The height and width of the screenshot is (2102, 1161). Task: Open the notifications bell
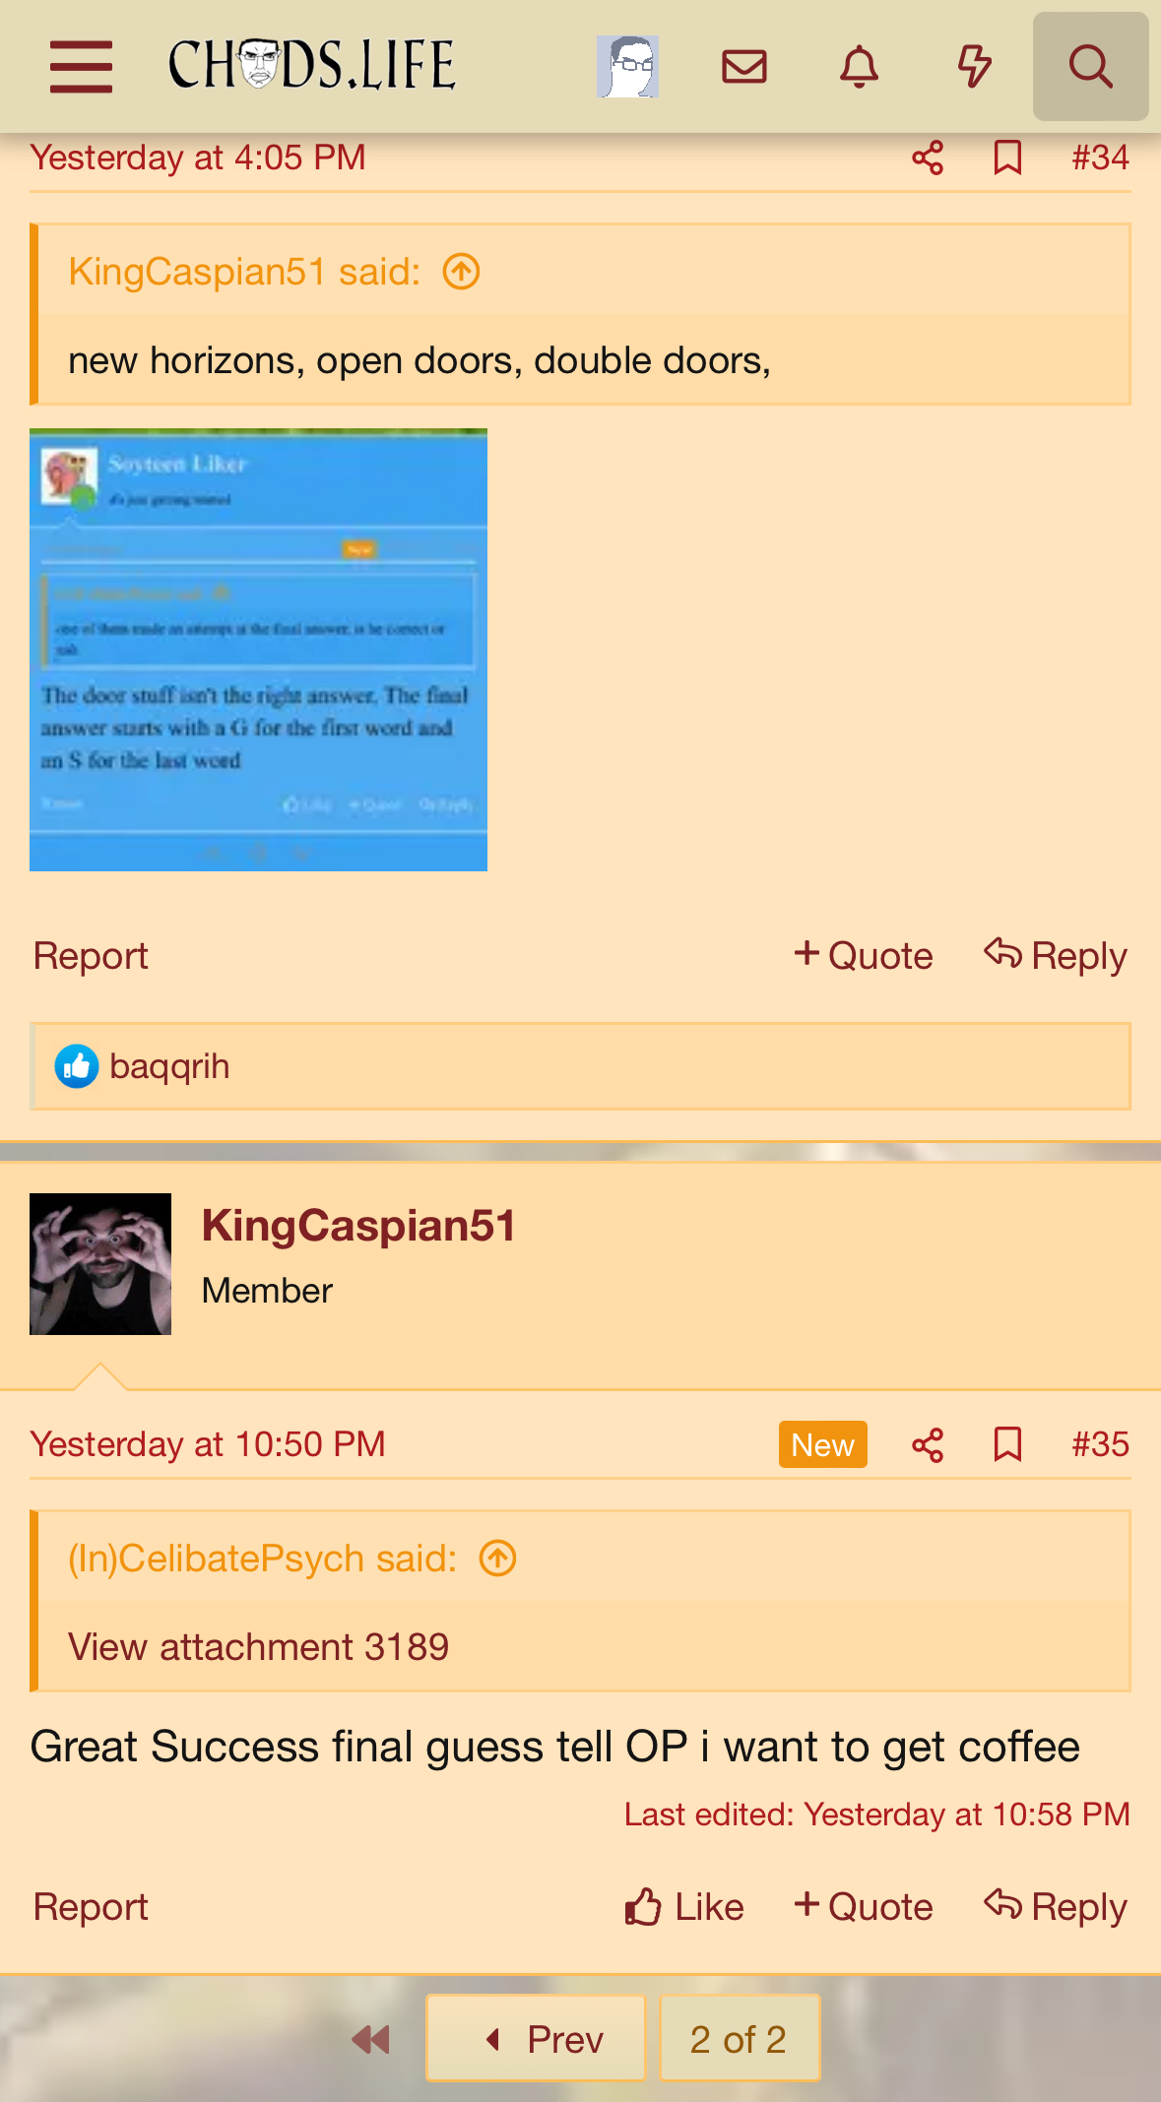point(859,67)
